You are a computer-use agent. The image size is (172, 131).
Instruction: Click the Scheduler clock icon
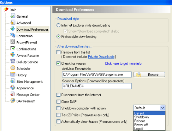click(x=13, y=68)
